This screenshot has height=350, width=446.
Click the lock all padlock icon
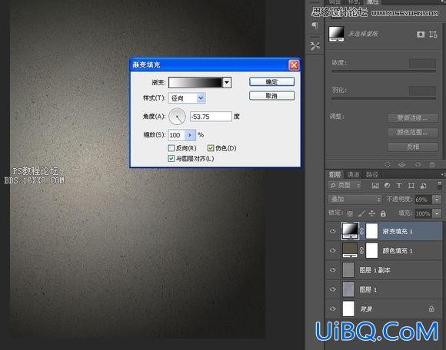pos(383,213)
